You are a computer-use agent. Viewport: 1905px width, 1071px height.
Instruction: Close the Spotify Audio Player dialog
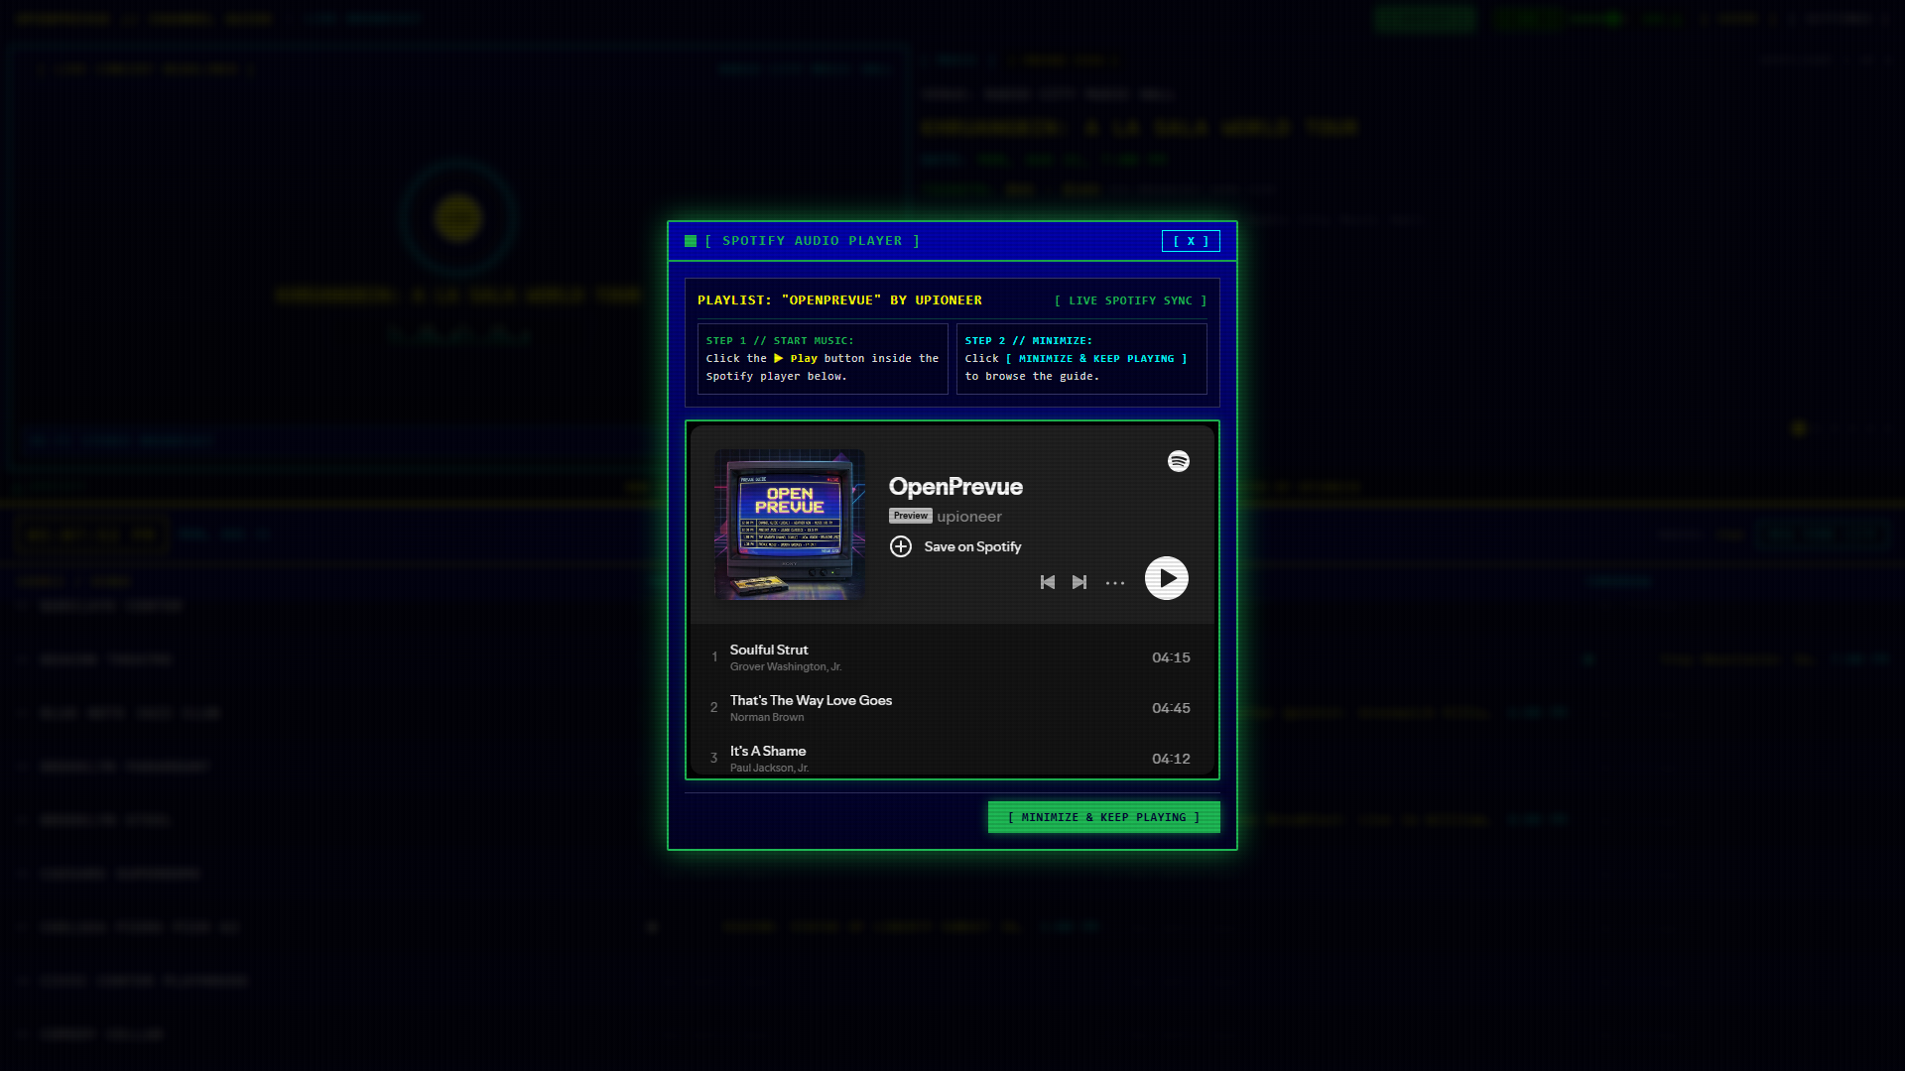[1191, 241]
